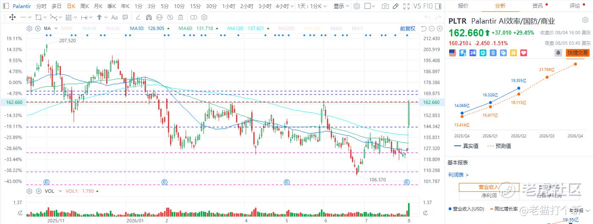This screenshot has width=593, height=224.
Task: Click the trash delete drawings icon
Action: (x=181, y=17)
